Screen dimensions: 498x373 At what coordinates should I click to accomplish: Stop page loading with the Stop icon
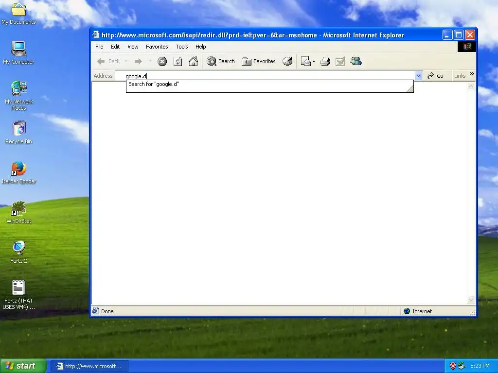coord(162,61)
